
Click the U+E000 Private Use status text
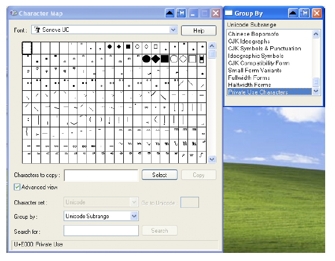(38, 244)
